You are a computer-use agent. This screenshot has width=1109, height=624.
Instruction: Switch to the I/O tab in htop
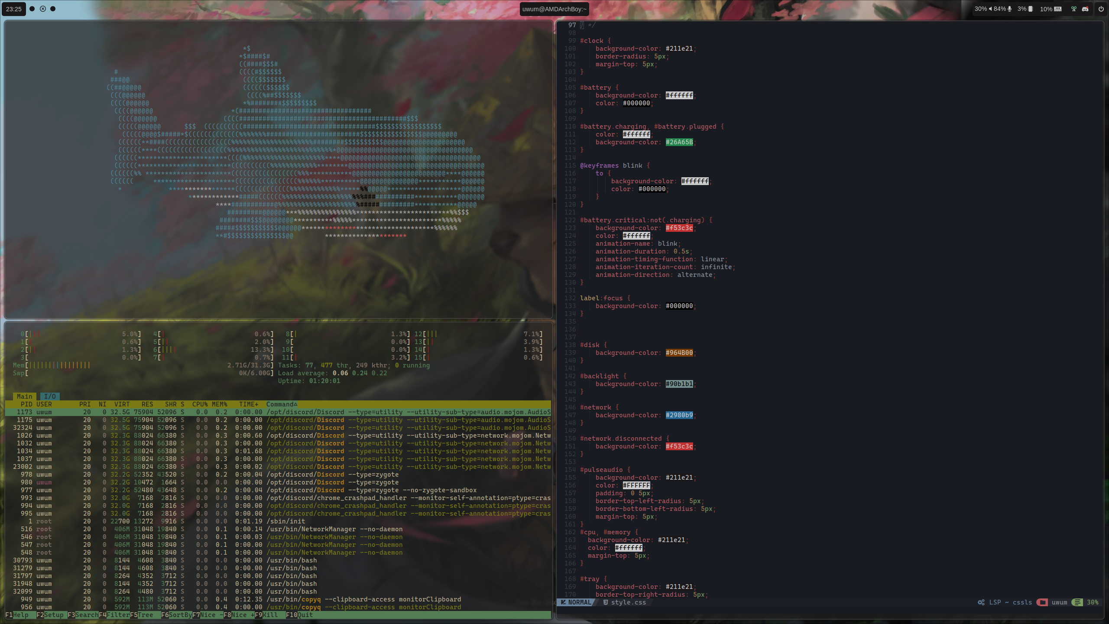tap(50, 396)
